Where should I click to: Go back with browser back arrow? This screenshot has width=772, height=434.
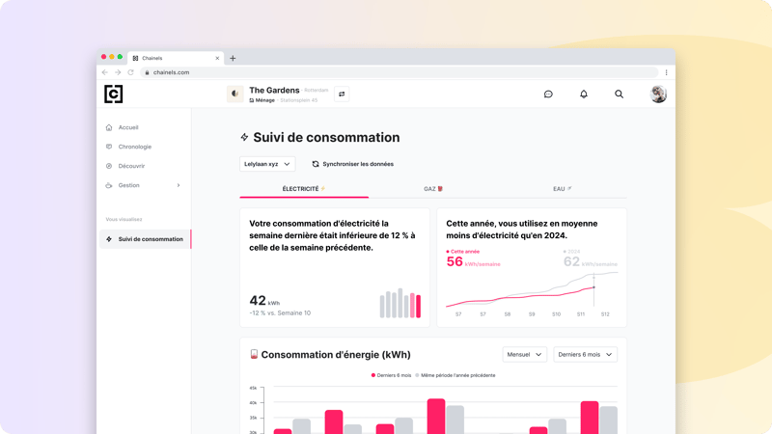[105, 72]
